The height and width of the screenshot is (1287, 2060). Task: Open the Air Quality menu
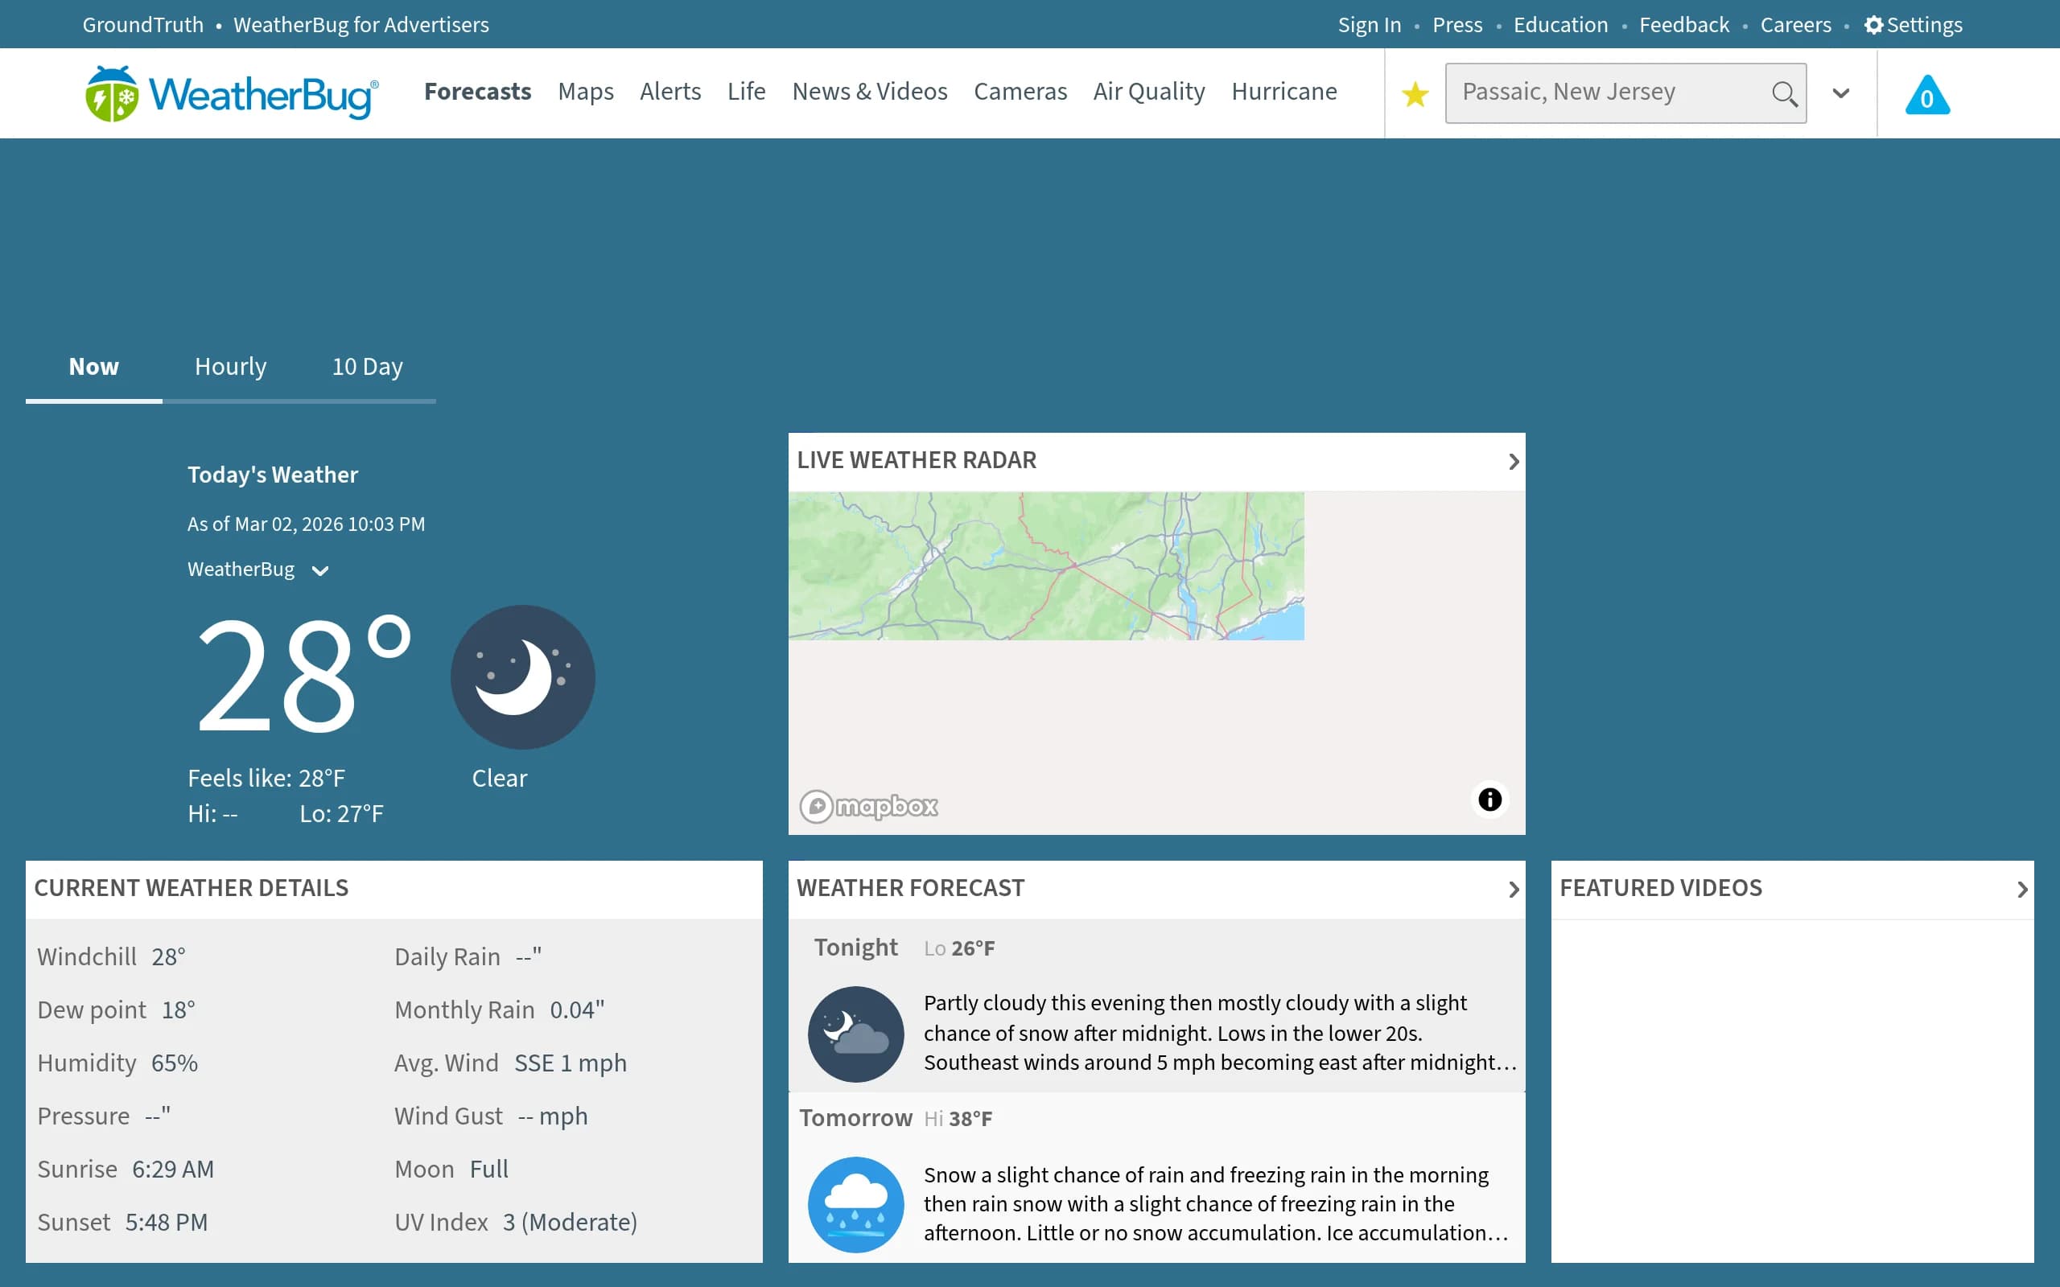1149,91
